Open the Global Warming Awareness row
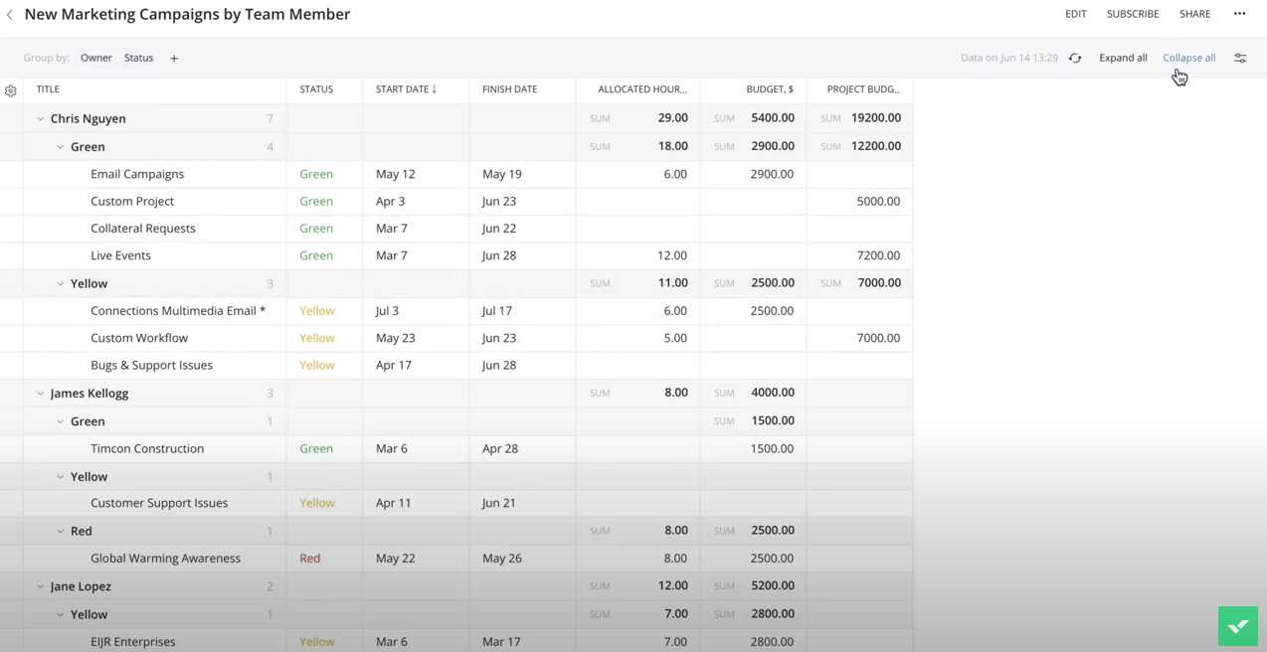This screenshot has height=652, width=1267. [x=165, y=559]
